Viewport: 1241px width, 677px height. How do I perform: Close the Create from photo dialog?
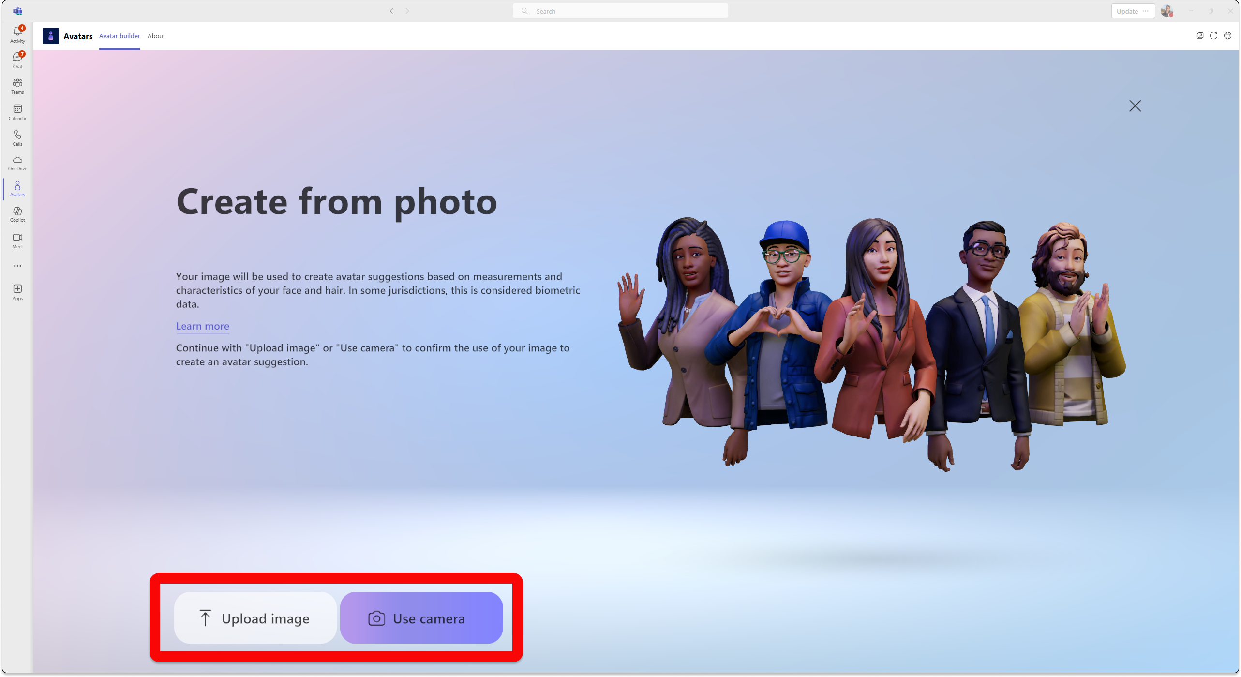tap(1135, 105)
